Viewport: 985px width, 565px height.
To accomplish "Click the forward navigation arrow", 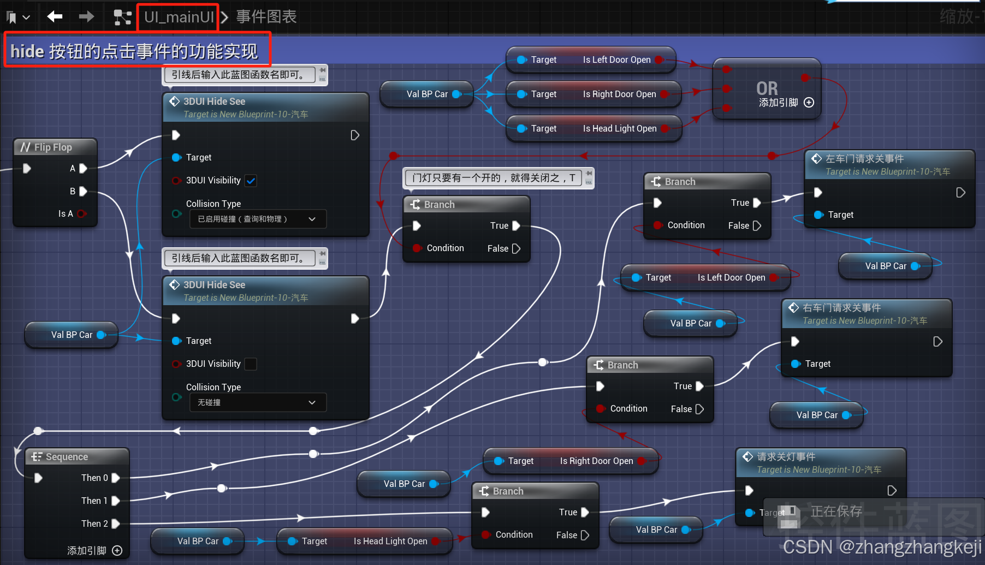I will (x=86, y=17).
